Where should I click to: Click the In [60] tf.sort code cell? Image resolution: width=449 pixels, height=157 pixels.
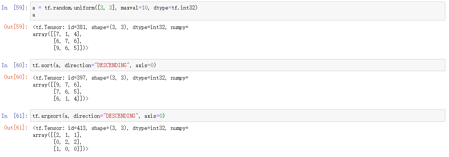click(237, 65)
